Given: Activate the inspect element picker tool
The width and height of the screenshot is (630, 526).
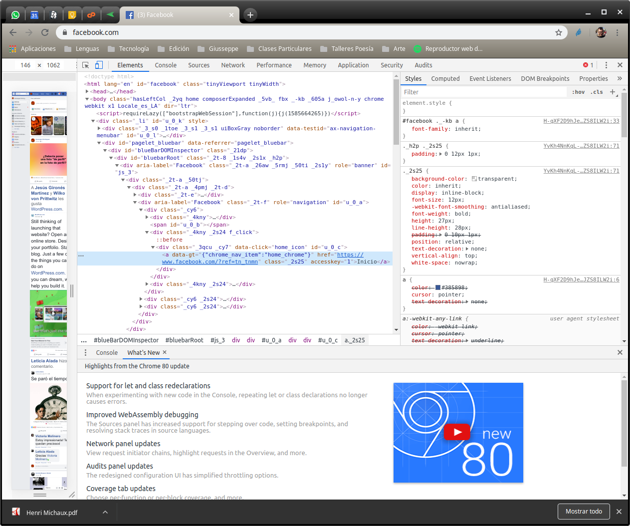Looking at the screenshot, I should pyautogui.click(x=86, y=65).
